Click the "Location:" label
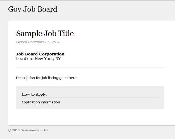The width and height of the screenshot is (175, 139). (25, 59)
